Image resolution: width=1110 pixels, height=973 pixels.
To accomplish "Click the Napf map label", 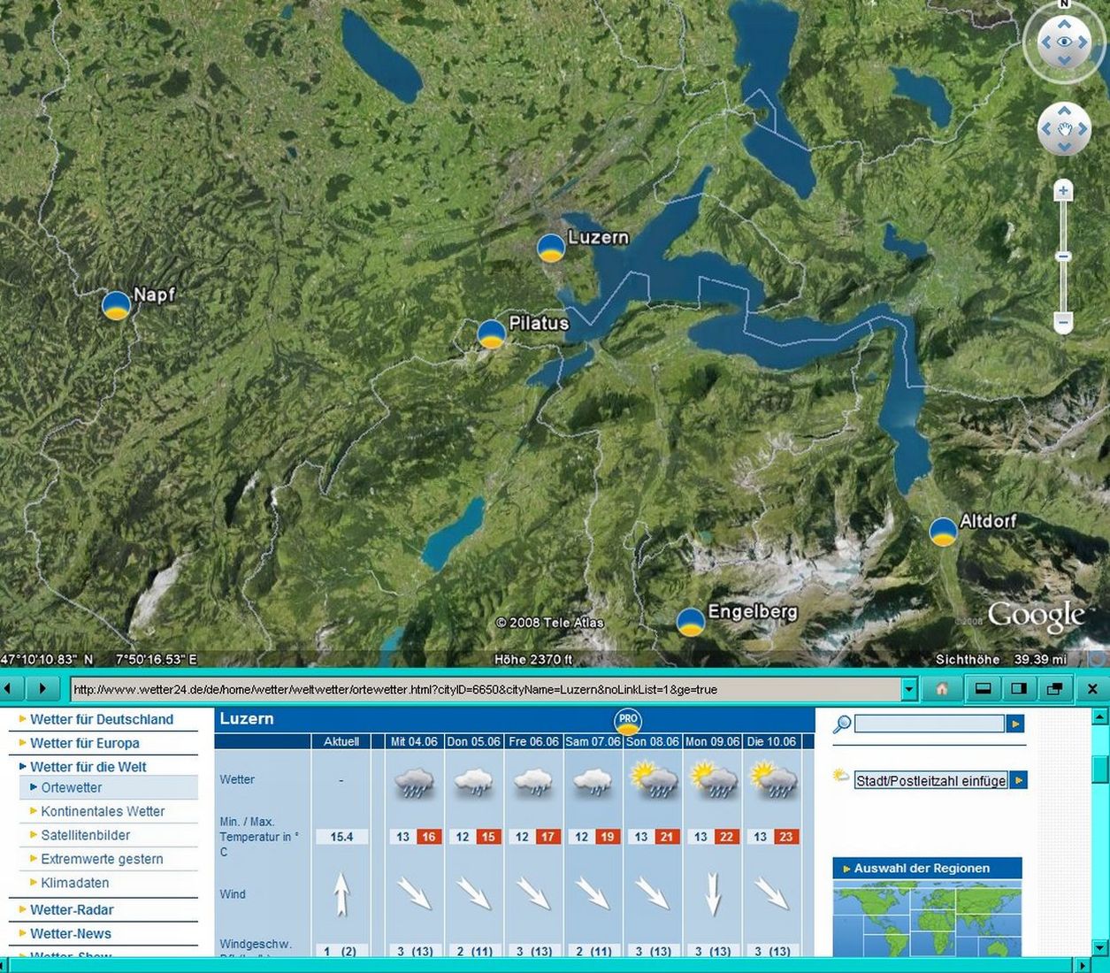I will click(x=154, y=295).
